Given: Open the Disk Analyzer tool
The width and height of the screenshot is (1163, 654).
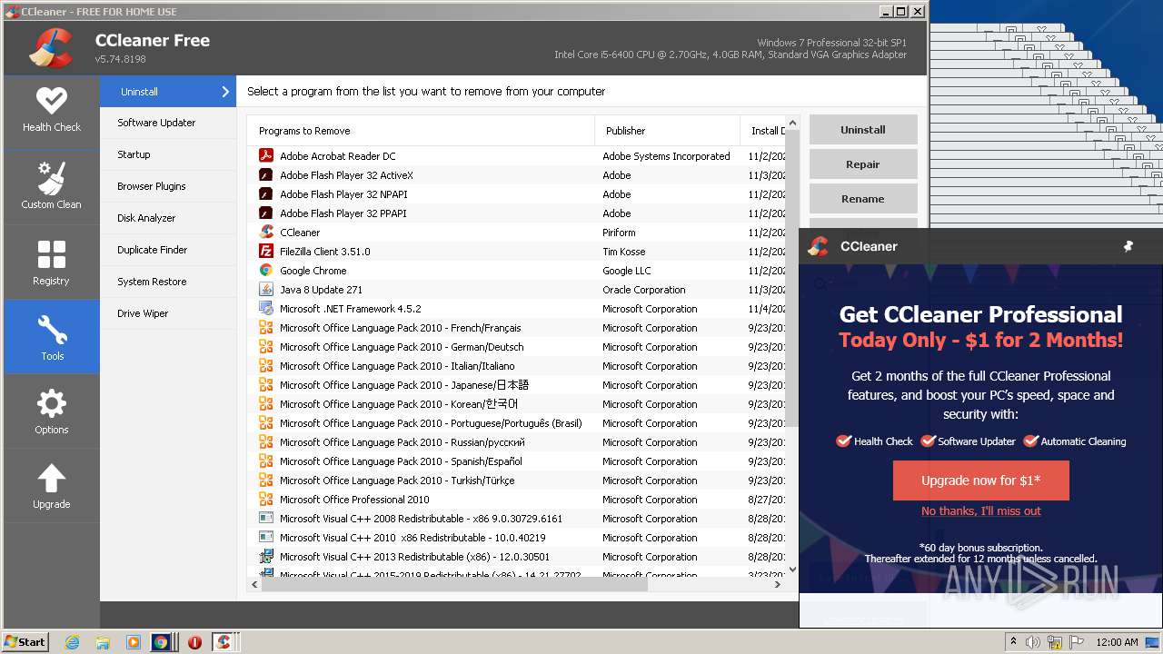Looking at the screenshot, I should (x=168, y=218).
